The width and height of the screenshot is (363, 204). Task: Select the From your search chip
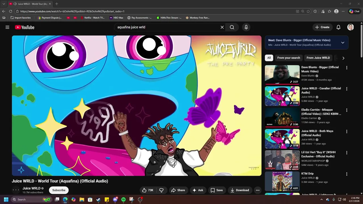[288, 58]
